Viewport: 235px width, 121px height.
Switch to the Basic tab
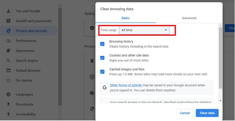(125, 18)
